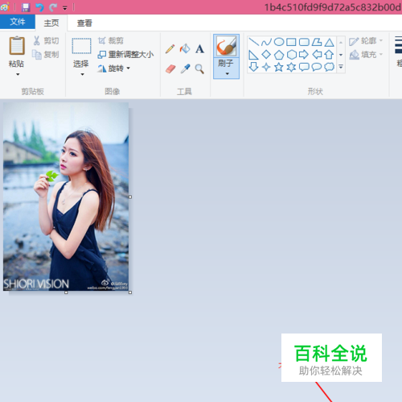The height and width of the screenshot is (402, 402).
Task: Select the Six-point star shape
Action: (292, 67)
